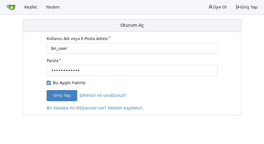The width and height of the screenshot is (264, 144).
Task: Follow the Şifrenizi mi unuttunuz? link
Action: click(x=103, y=95)
